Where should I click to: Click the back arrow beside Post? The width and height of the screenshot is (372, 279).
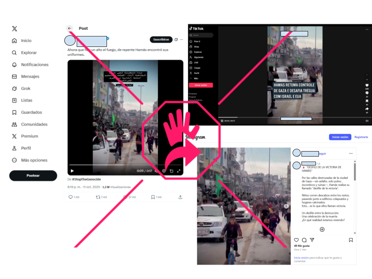coord(69,28)
